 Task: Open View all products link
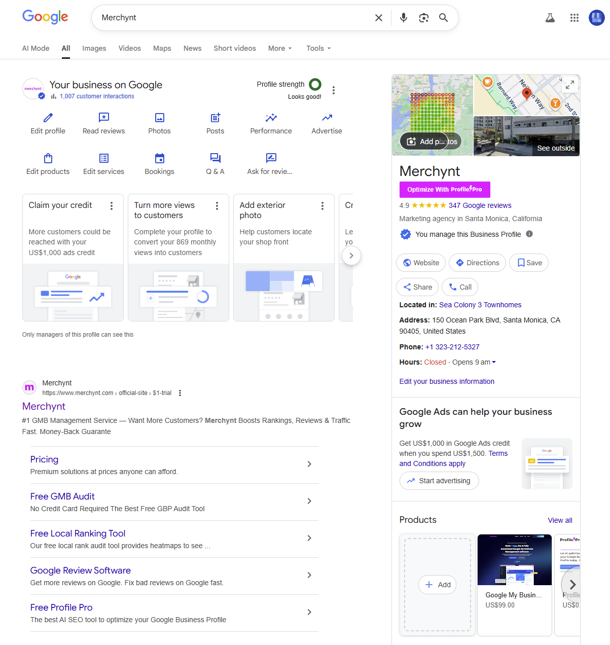point(560,520)
